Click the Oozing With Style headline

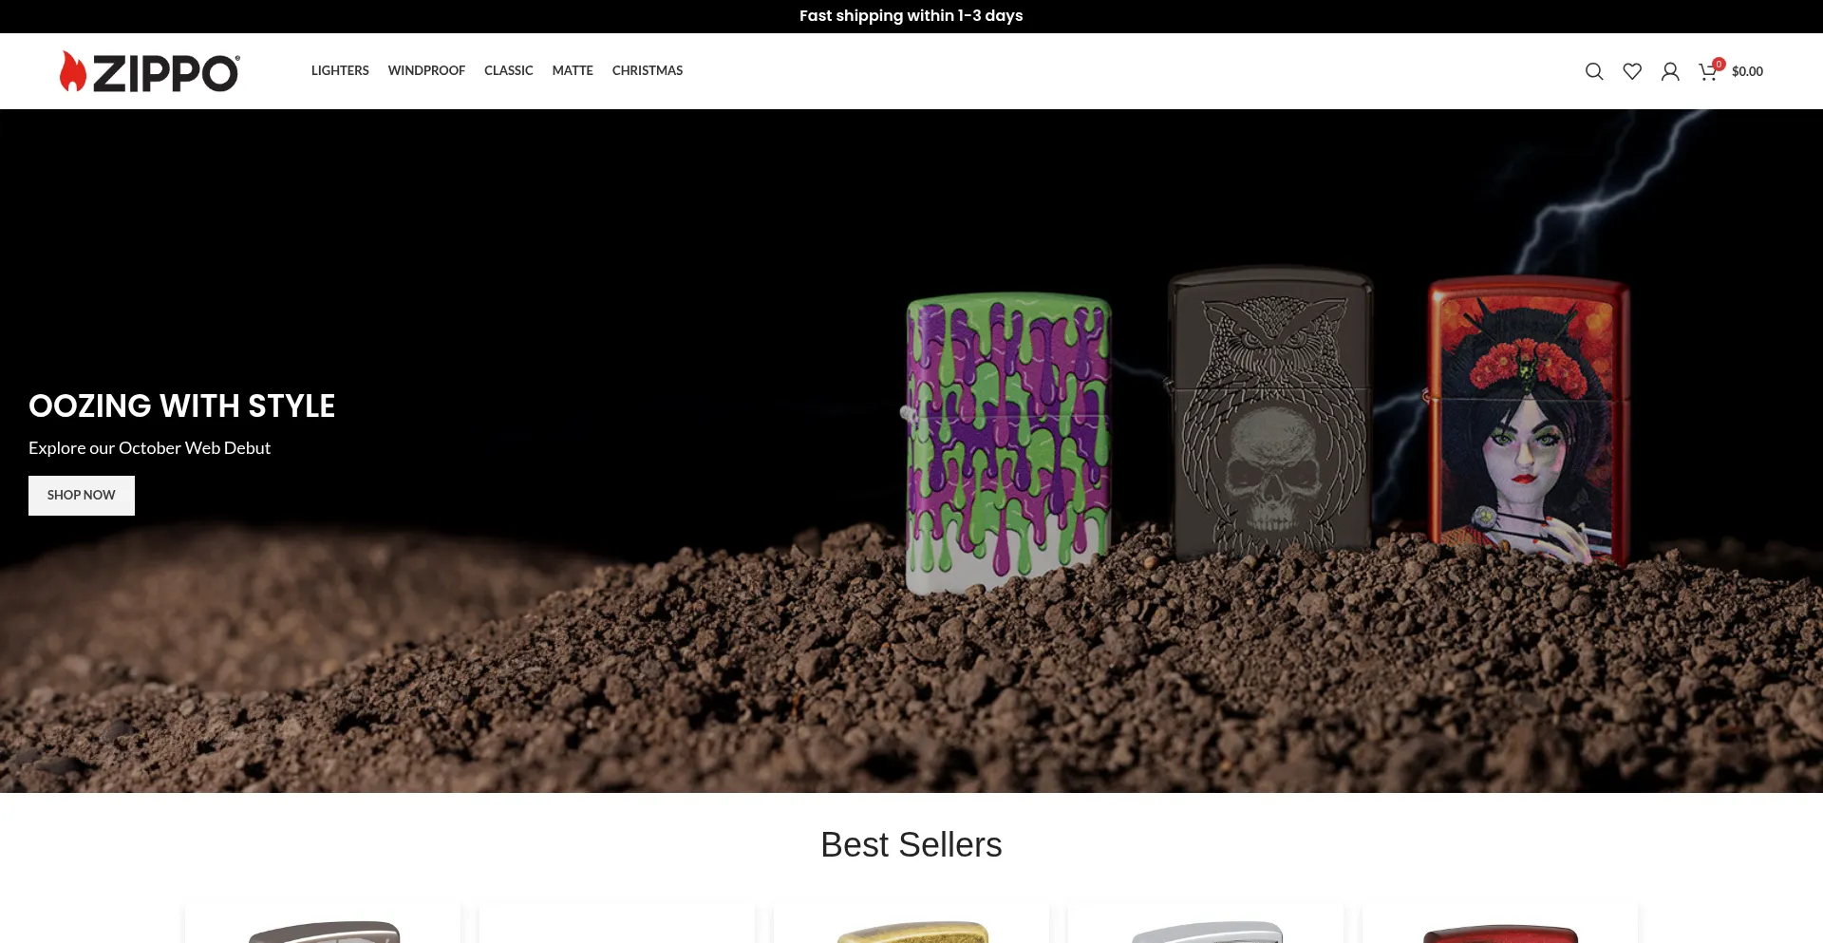point(182,405)
